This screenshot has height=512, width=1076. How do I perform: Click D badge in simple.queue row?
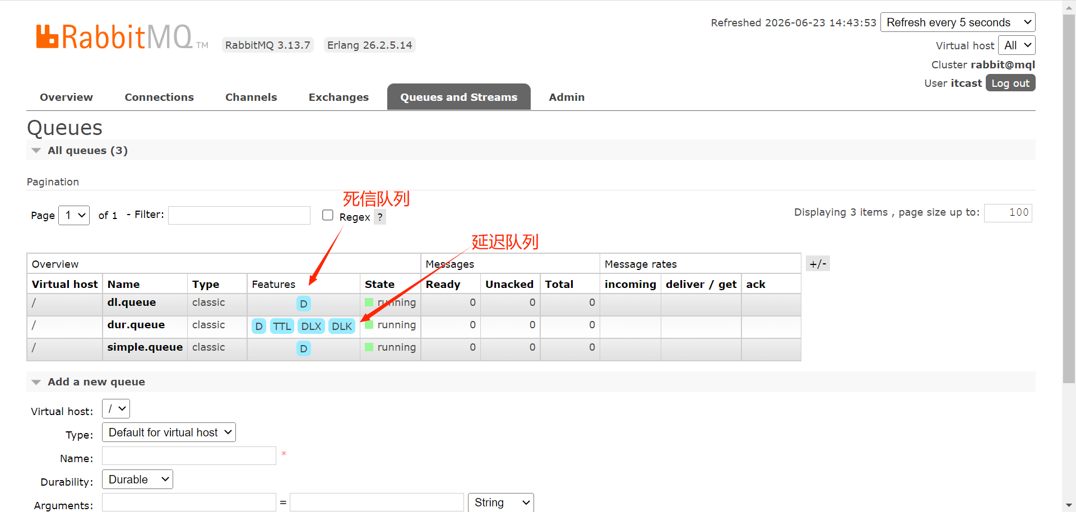[x=303, y=348]
